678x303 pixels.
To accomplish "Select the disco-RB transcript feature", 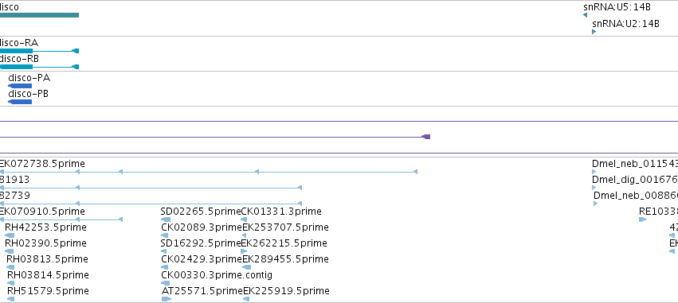I will [39, 67].
